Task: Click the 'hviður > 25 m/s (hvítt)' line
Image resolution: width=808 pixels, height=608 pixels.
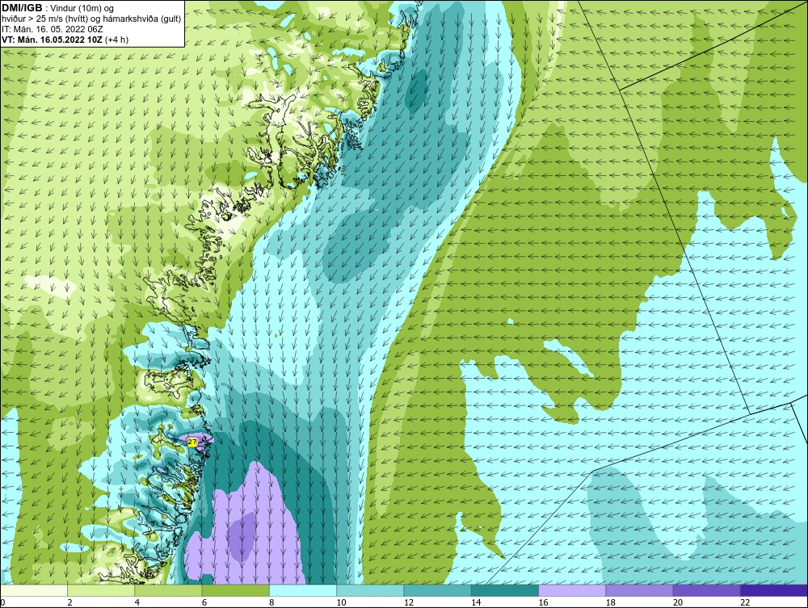Action: coord(46,19)
